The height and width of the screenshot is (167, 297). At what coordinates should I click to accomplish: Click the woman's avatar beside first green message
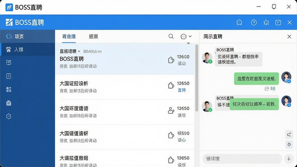(286, 77)
